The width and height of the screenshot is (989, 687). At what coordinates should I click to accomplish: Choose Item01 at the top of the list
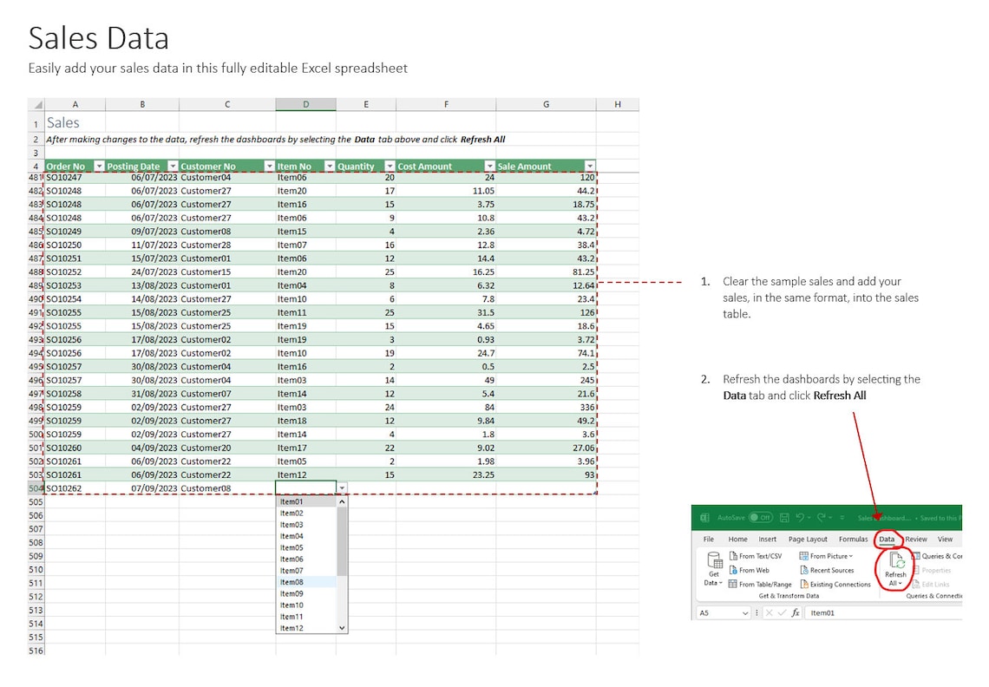291,501
